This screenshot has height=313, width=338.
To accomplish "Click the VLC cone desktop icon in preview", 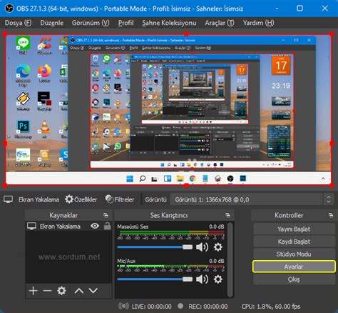I will point(44,129).
